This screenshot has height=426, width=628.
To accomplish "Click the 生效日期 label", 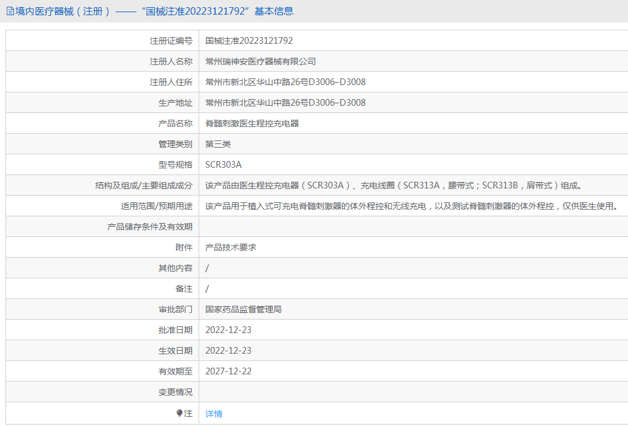I will click(176, 351).
